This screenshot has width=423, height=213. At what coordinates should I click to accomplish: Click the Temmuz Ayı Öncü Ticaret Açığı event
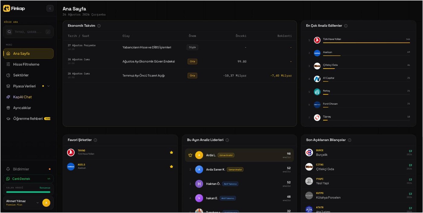[144, 76]
